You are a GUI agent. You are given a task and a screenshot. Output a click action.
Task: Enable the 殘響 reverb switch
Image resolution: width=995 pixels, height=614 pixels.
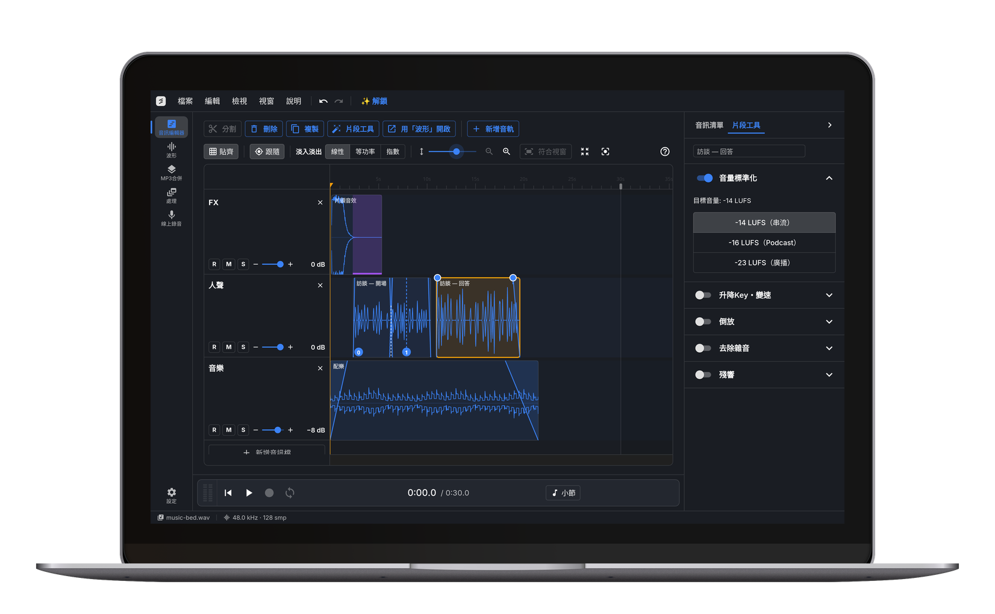(x=703, y=374)
